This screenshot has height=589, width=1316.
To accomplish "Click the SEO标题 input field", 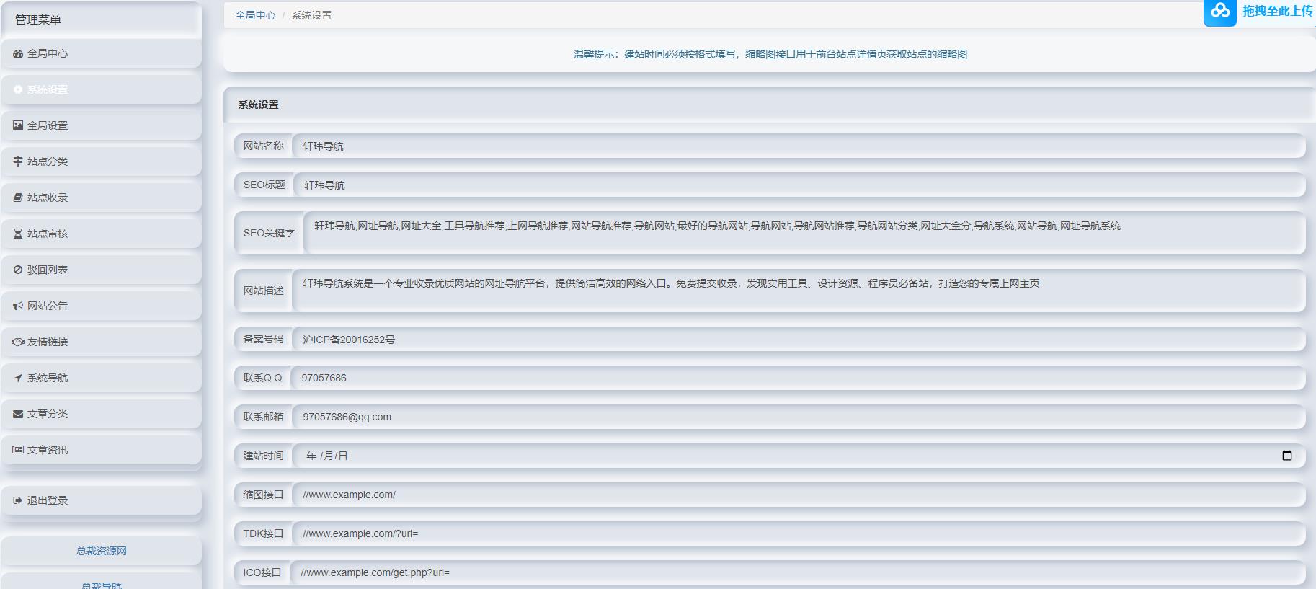I will pyautogui.click(x=799, y=185).
